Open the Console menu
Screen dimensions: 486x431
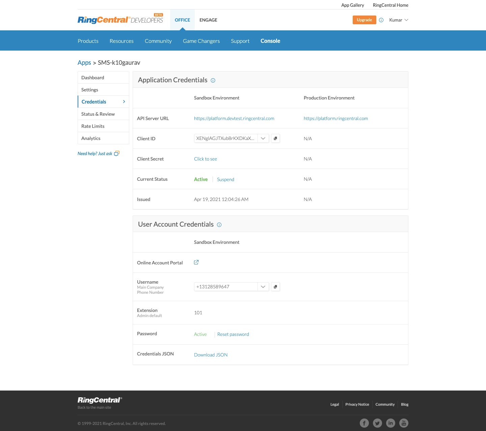pyautogui.click(x=270, y=41)
